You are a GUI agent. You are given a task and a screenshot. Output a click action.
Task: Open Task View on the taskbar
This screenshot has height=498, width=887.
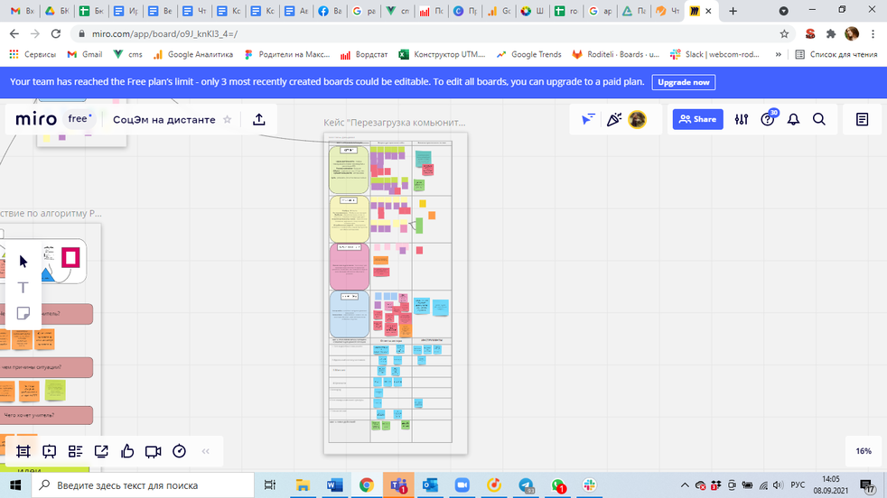270,485
